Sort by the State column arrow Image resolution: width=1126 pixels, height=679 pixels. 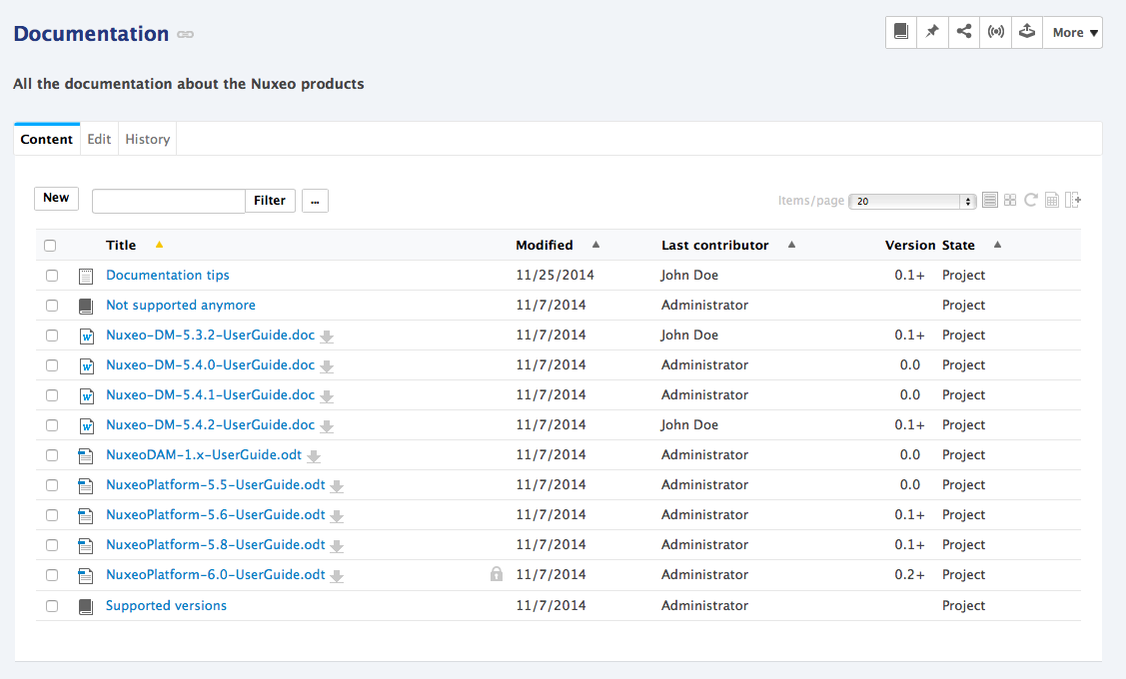[x=997, y=245]
